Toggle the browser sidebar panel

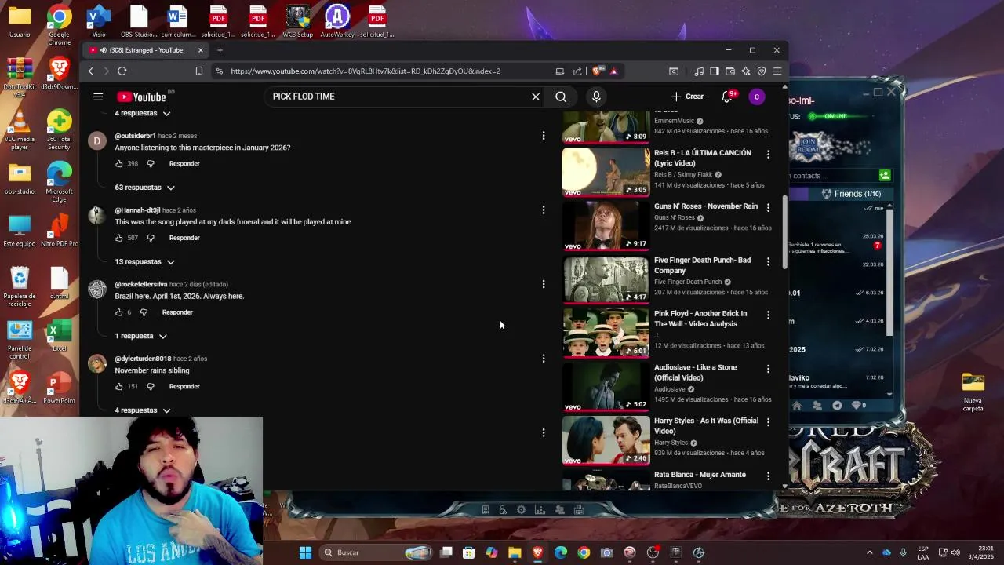pyautogui.click(x=714, y=71)
